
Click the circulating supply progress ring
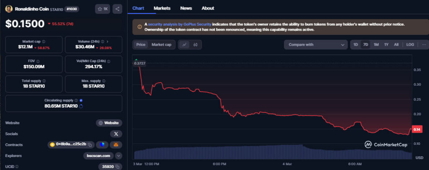(81, 106)
